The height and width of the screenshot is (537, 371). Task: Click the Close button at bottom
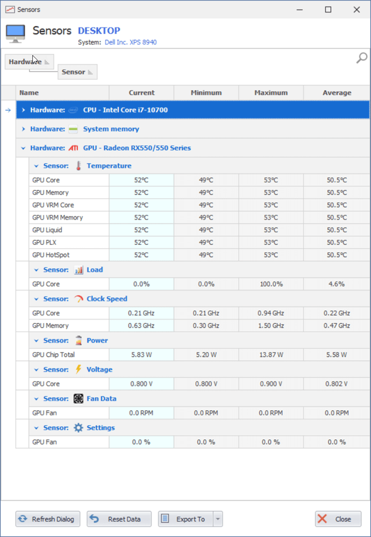click(x=338, y=519)
